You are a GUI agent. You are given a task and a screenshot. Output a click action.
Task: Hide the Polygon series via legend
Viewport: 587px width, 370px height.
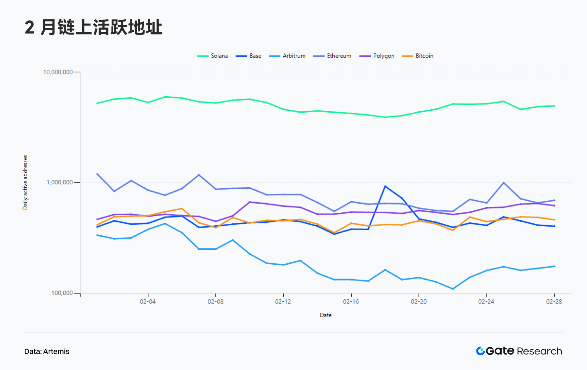pos(383,56)
